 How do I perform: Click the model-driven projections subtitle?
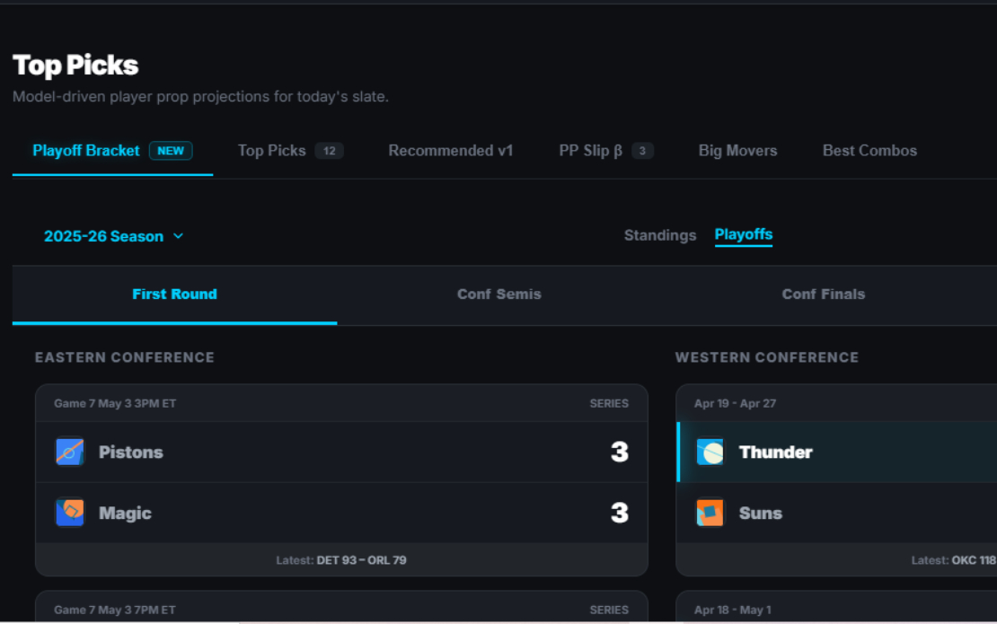tap(201, 97)
